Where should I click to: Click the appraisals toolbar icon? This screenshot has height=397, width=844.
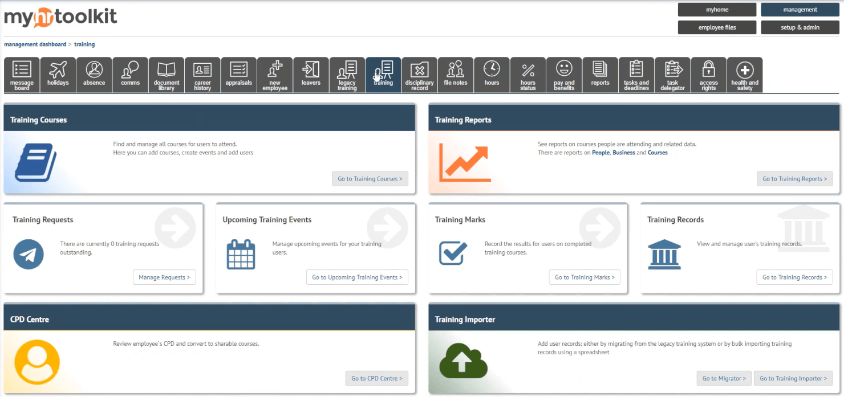pos(238,74)
